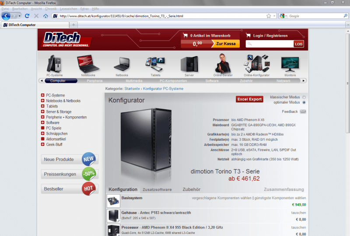This screenshot has height=236, width=350.
Task: Open a new tab with plus button
Action: 73,25
